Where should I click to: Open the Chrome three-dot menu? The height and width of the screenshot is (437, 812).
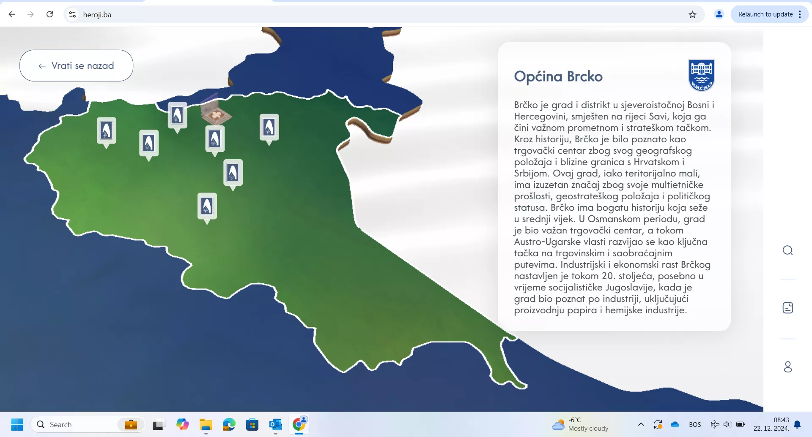[x=800, y=14]
